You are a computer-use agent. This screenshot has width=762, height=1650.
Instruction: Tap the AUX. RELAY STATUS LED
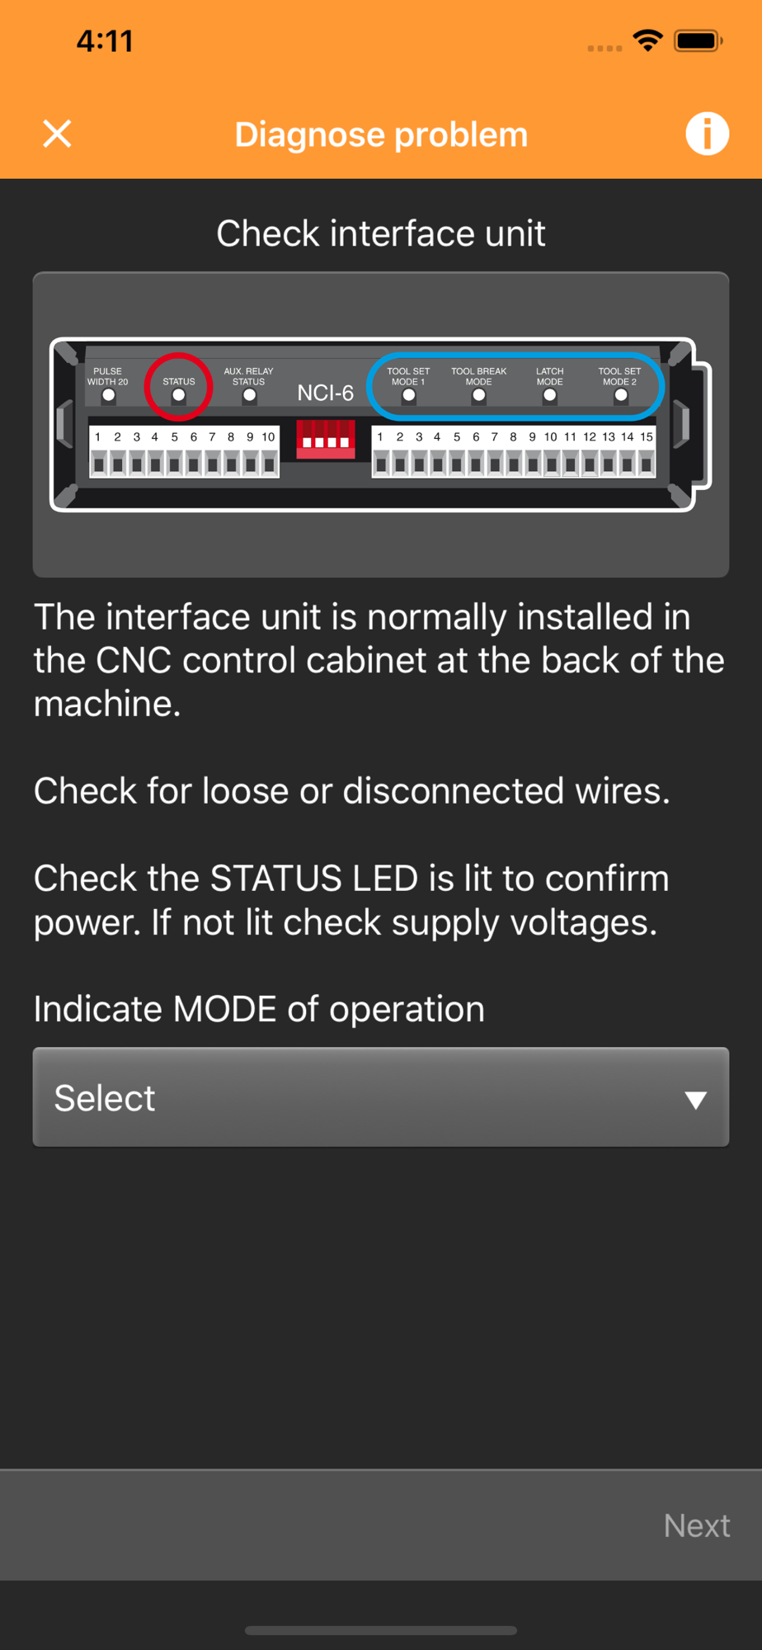[x=249, y=395]
